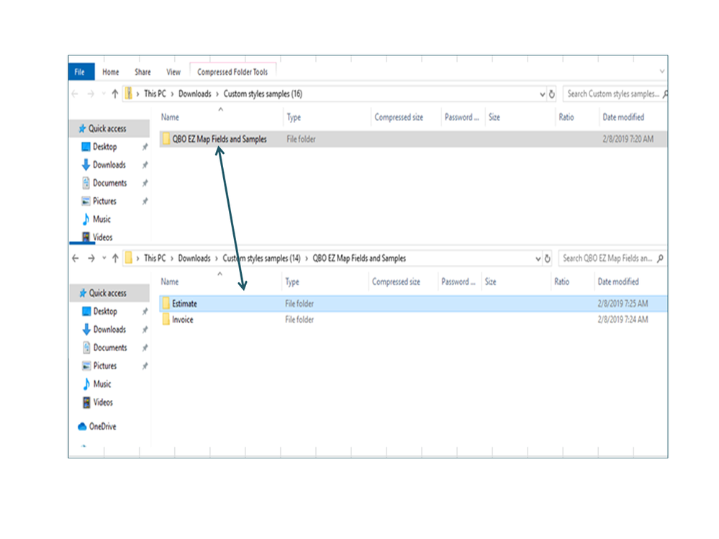Refresh the lower window folder view
The image size is (719, 539).
pos(548,258)
